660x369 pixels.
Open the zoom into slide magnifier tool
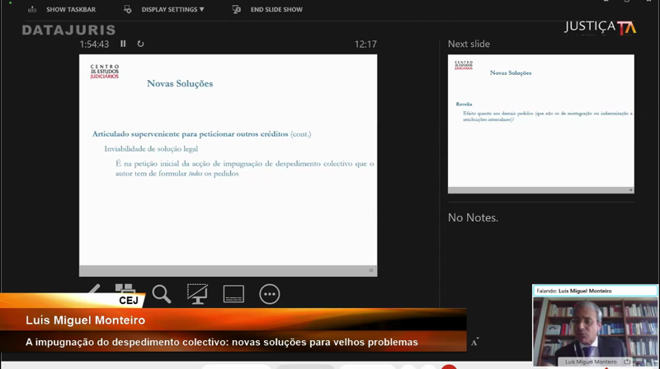(x=162, y=294)
